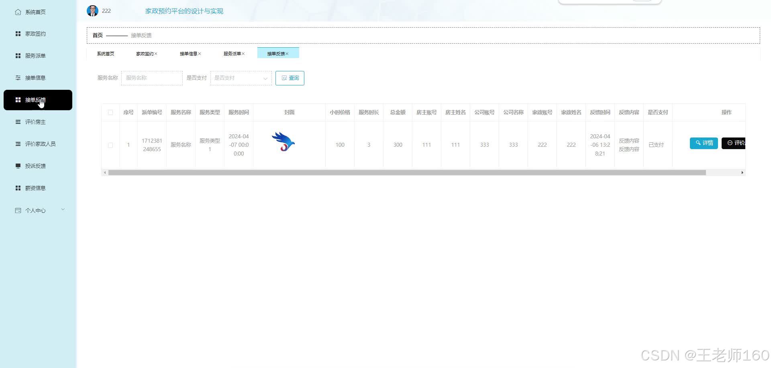Click the sliders icon beside 接单信息
The image size is (771, 368).
[x=18, y=78]
